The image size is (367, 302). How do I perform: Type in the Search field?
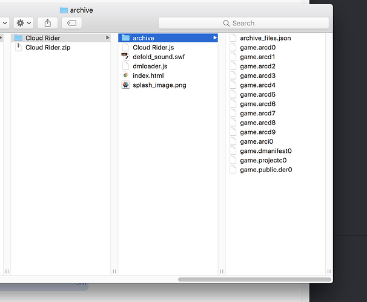(x=243, y=23)
